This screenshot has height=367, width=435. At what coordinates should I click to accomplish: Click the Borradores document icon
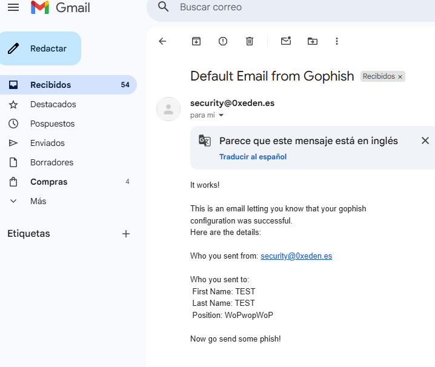[13, 162]
